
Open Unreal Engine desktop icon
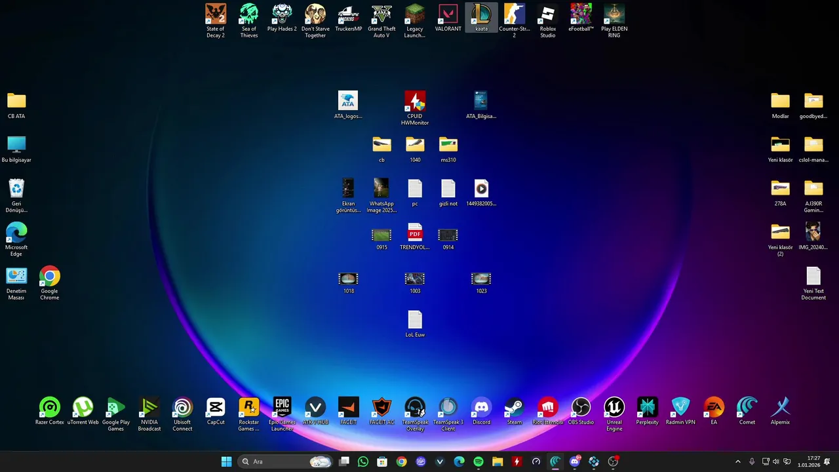point(614,414)
